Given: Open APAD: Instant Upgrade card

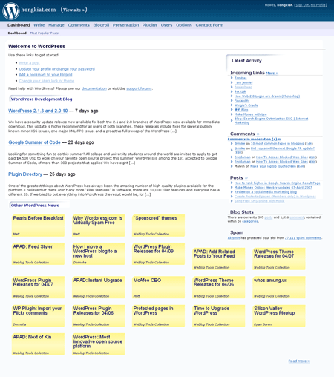Looking at the screenshot, I should coord(98,287).
